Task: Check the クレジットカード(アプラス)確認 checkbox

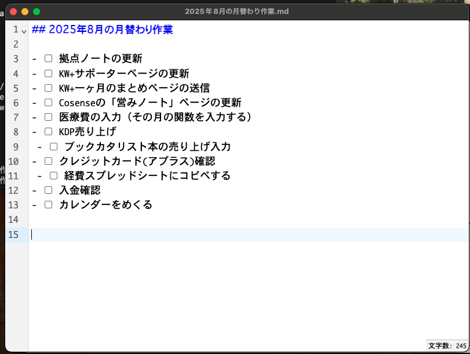Action: tap(49, 161)
